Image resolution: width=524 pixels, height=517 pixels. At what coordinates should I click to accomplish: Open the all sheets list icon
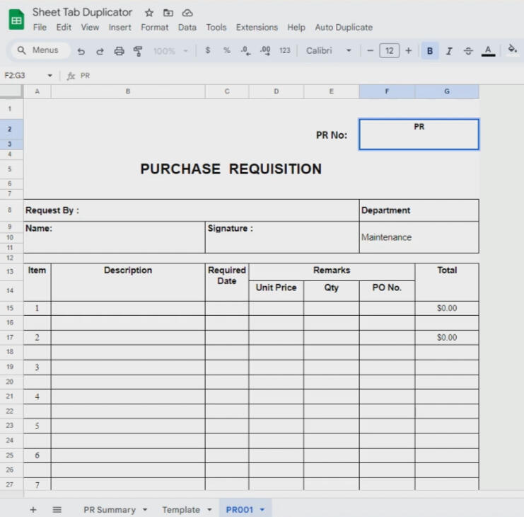coord(57,510)
